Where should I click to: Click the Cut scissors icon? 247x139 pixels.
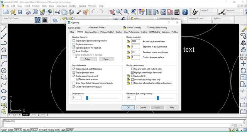click(58, 12)
